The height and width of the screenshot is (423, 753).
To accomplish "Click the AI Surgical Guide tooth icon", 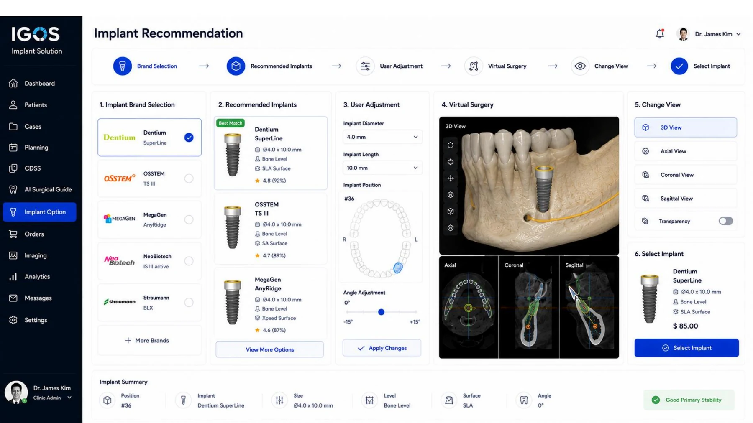I will pyautogui.click(x=13, y=189).
